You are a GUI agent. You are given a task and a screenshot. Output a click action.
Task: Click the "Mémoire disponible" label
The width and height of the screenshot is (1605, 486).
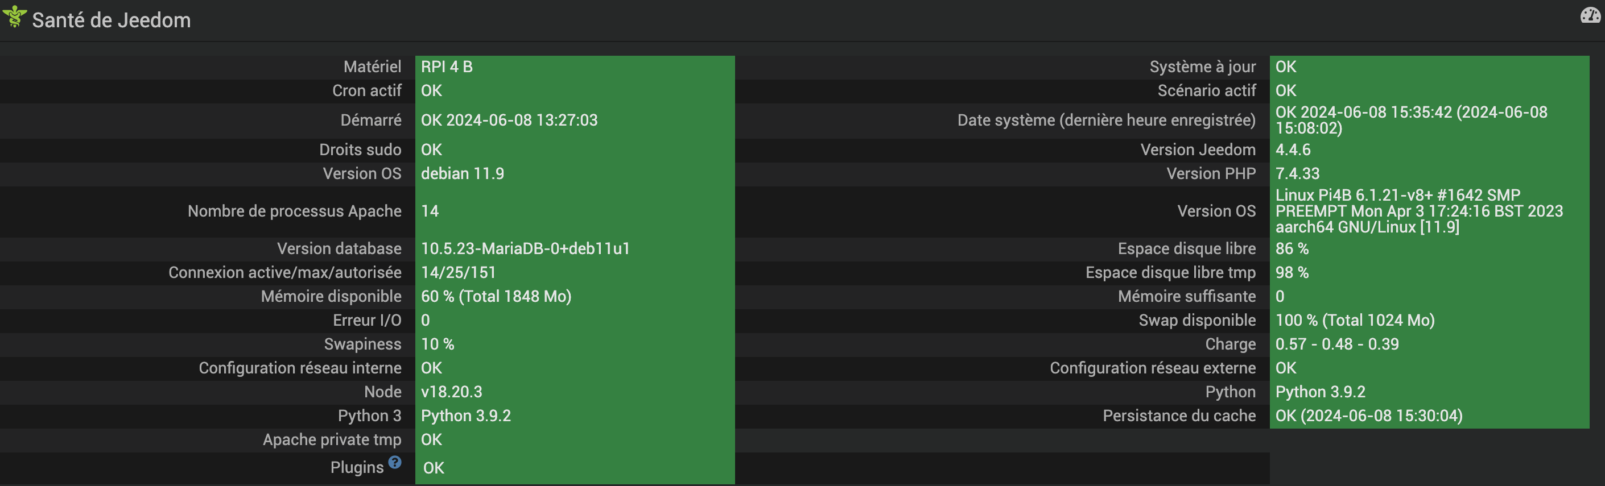click(x=331, y=297)
